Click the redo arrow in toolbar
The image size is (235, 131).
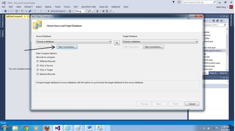(x=41, y=11)
